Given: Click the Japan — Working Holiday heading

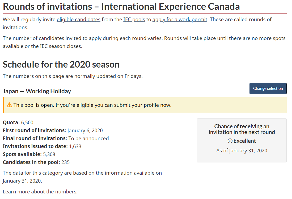Looking at the screenshot, I should coord(37,91).
